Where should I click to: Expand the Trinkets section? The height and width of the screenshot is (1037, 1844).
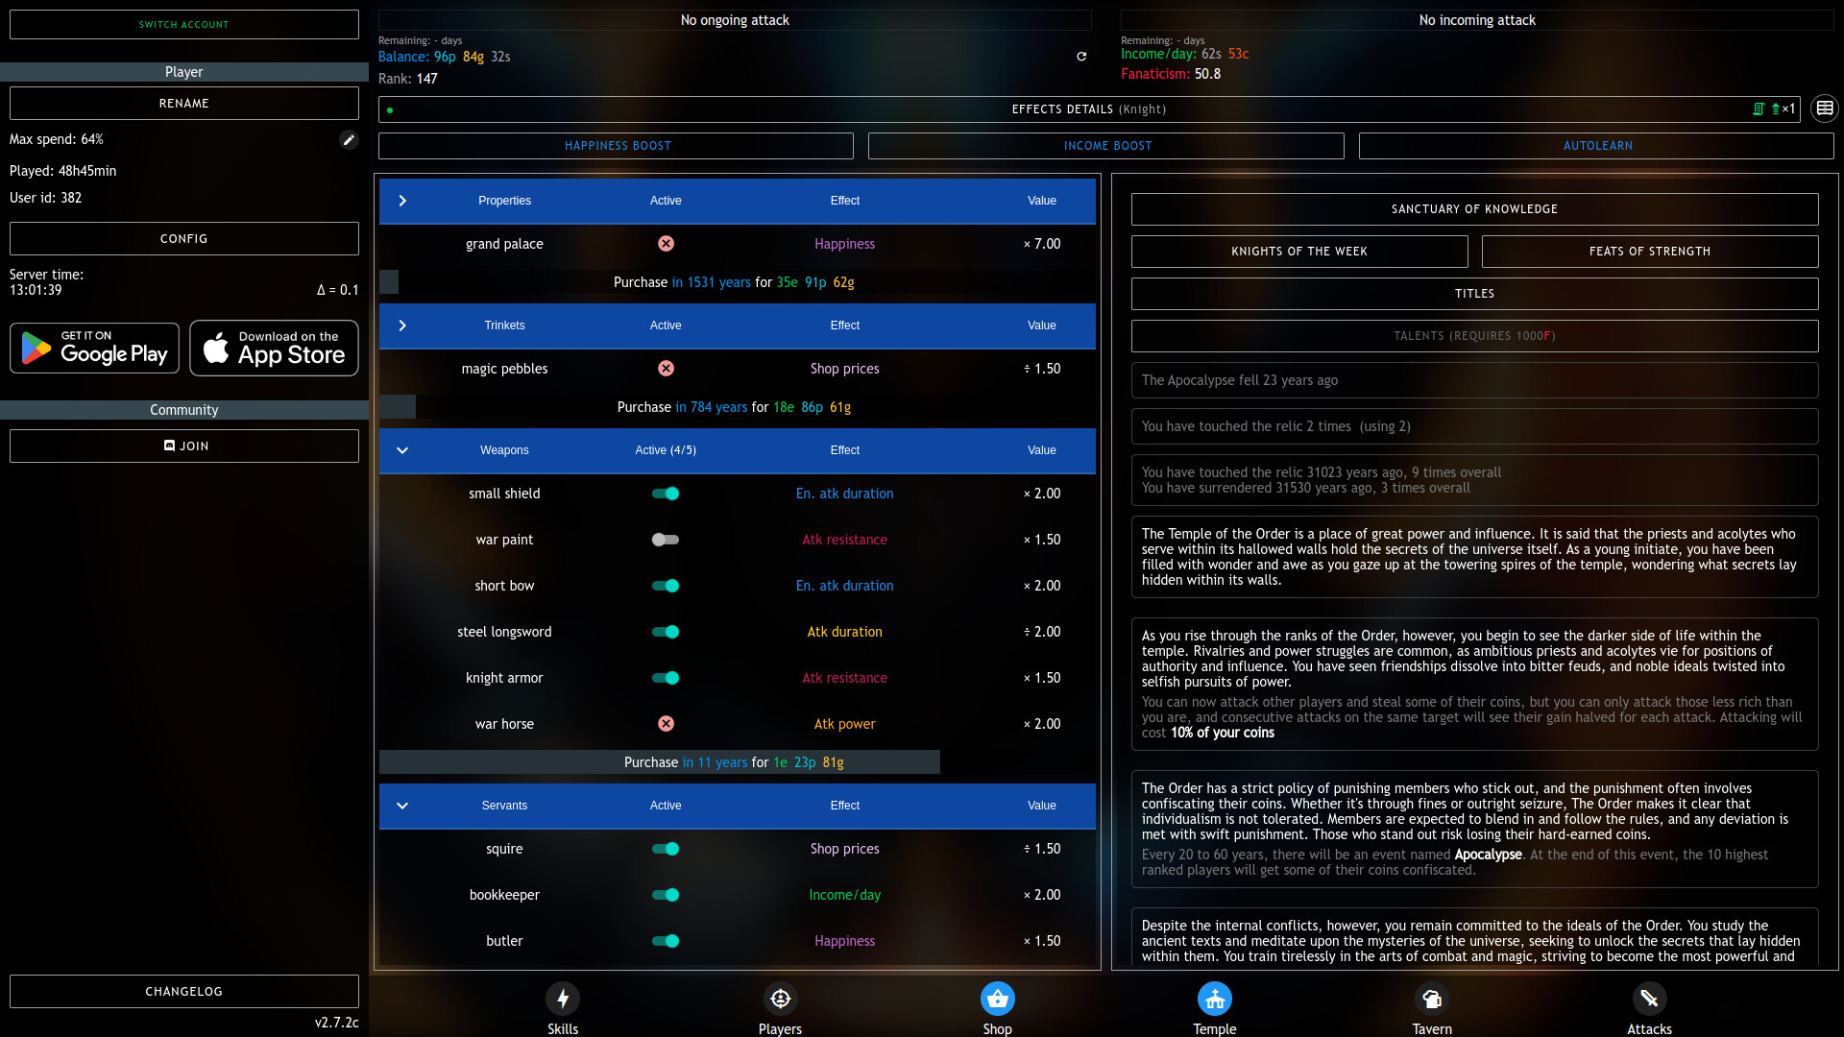[402, 326]
